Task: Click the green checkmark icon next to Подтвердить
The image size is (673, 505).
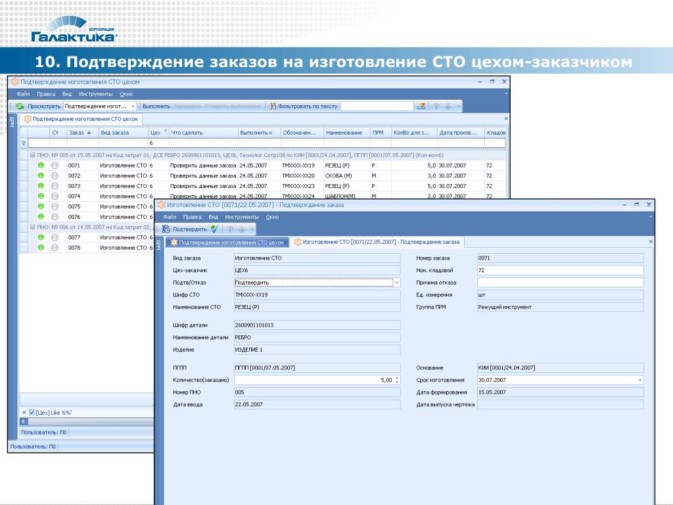Action: point(215,229)
